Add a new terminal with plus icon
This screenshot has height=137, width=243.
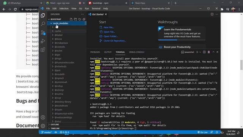(197, 52)
